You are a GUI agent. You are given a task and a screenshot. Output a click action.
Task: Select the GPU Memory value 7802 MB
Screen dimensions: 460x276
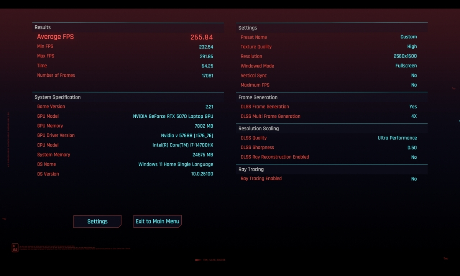(x=204, y=126)
